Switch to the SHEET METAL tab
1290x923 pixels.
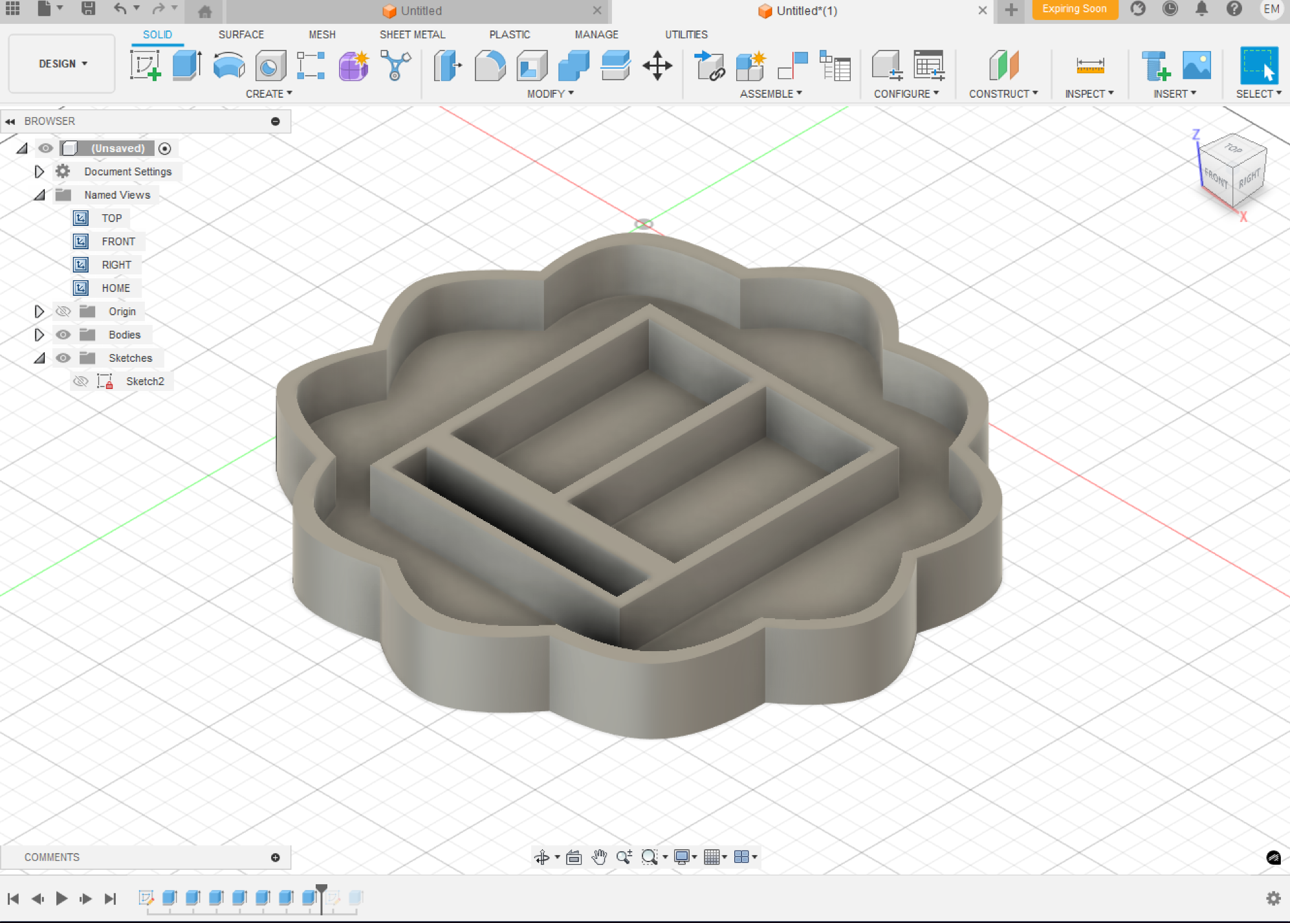point(412,34)
